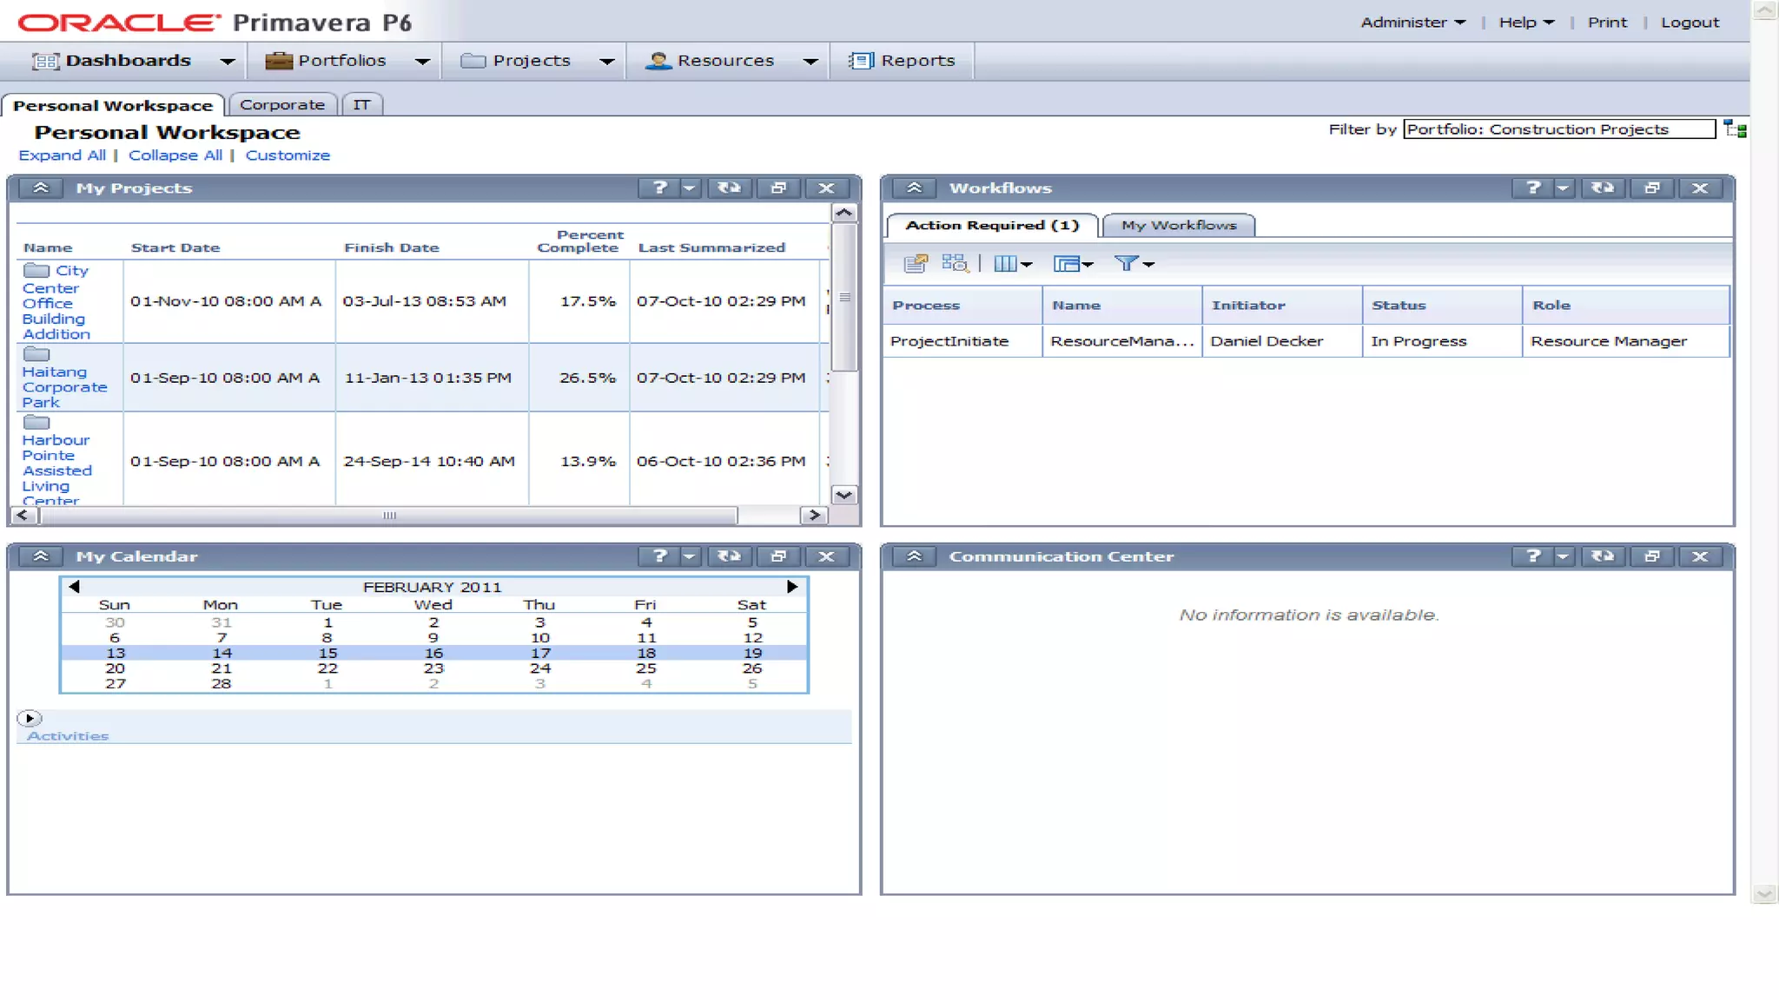Open Workflows portlet options dropdown

tap(1564, 187)
